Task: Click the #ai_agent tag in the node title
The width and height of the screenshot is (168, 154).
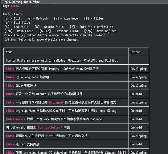Action: tap(56, 103)
